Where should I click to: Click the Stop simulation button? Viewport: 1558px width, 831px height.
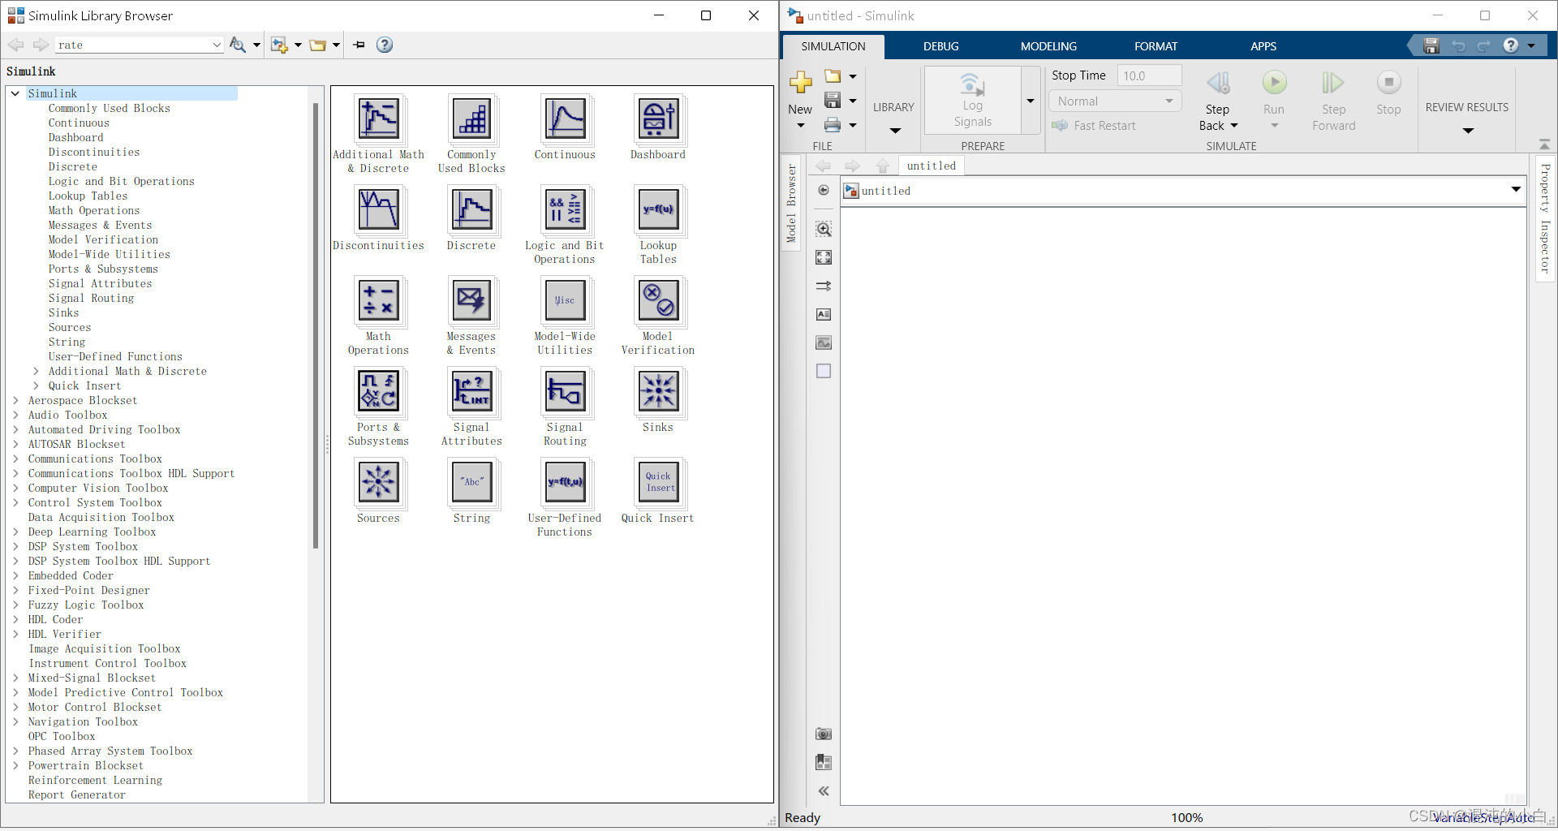point(1388,92)
